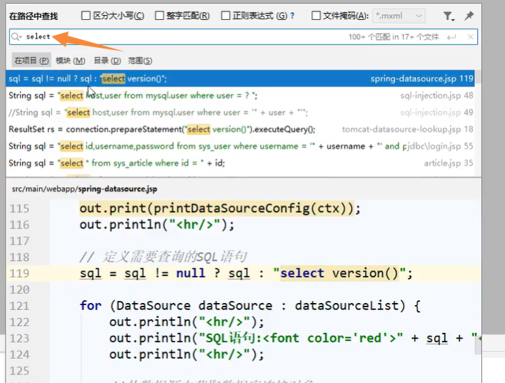Click line number 121 in preview gutter
This screenshot has width=505, height=383.
[19, 306]
